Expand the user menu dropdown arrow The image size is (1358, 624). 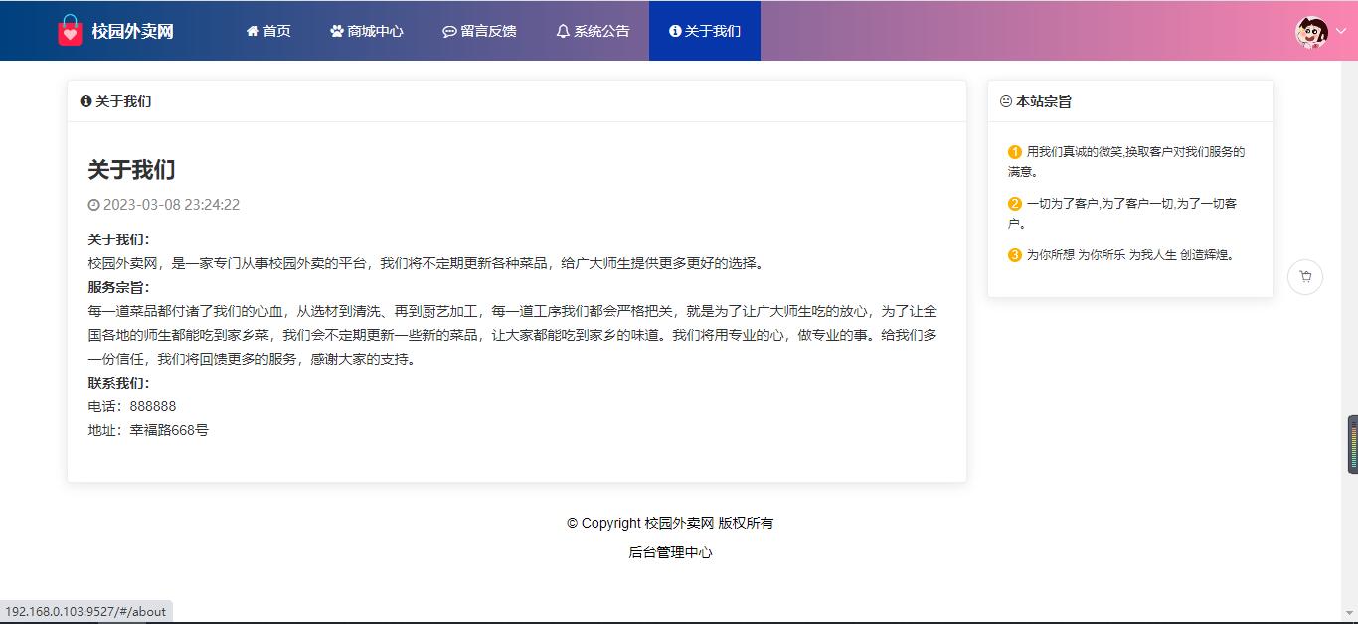point(1341,32)
